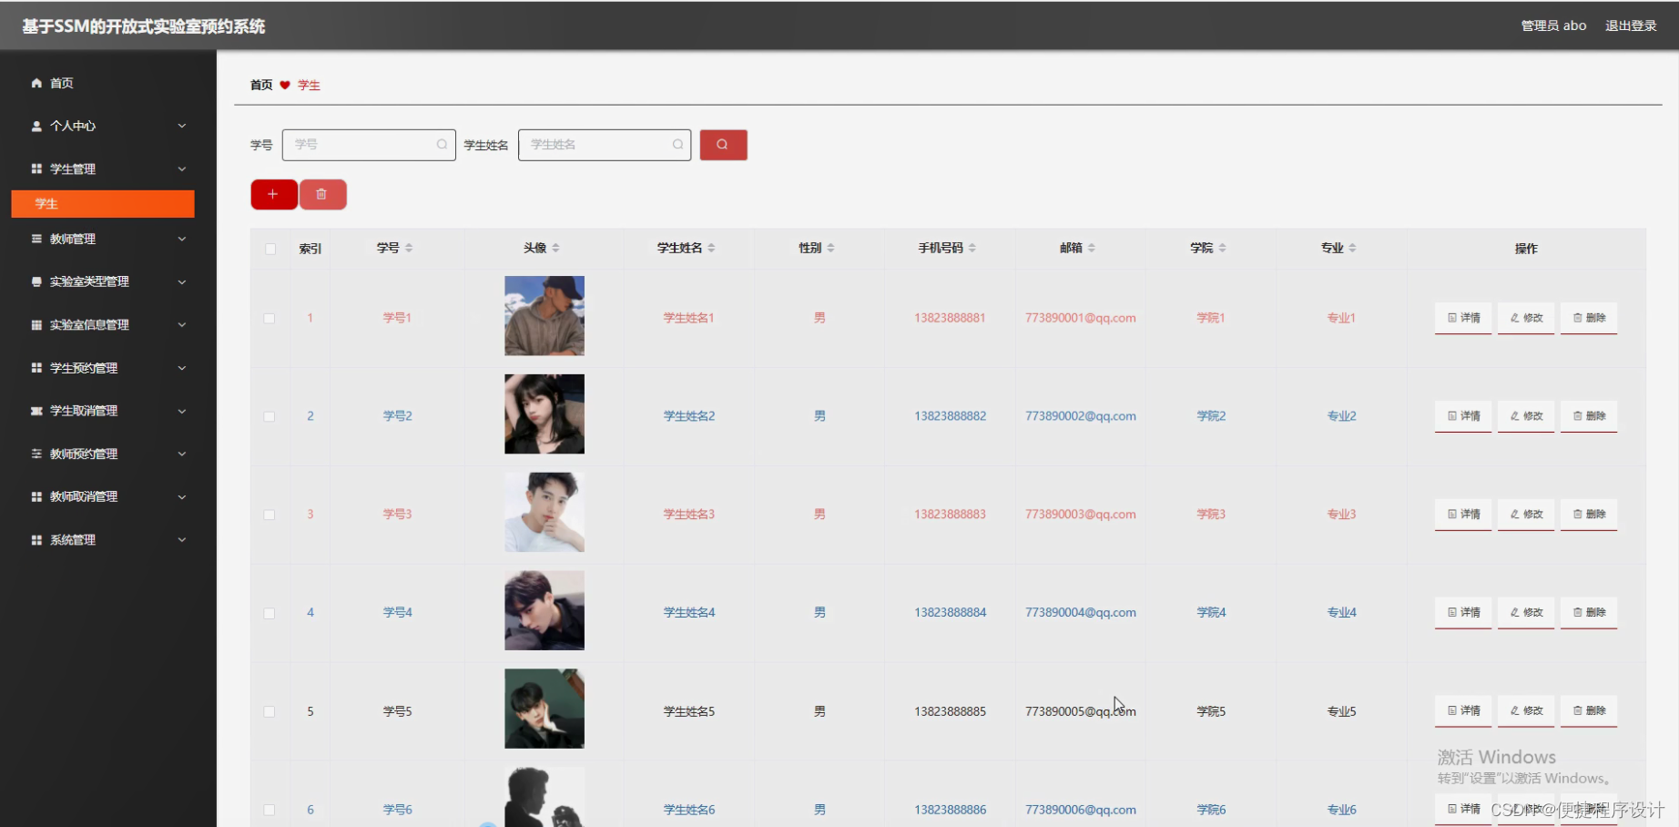Expand the 学生取消管理 chevron
Screen dimensions: 1679x827
click(182, 411)
